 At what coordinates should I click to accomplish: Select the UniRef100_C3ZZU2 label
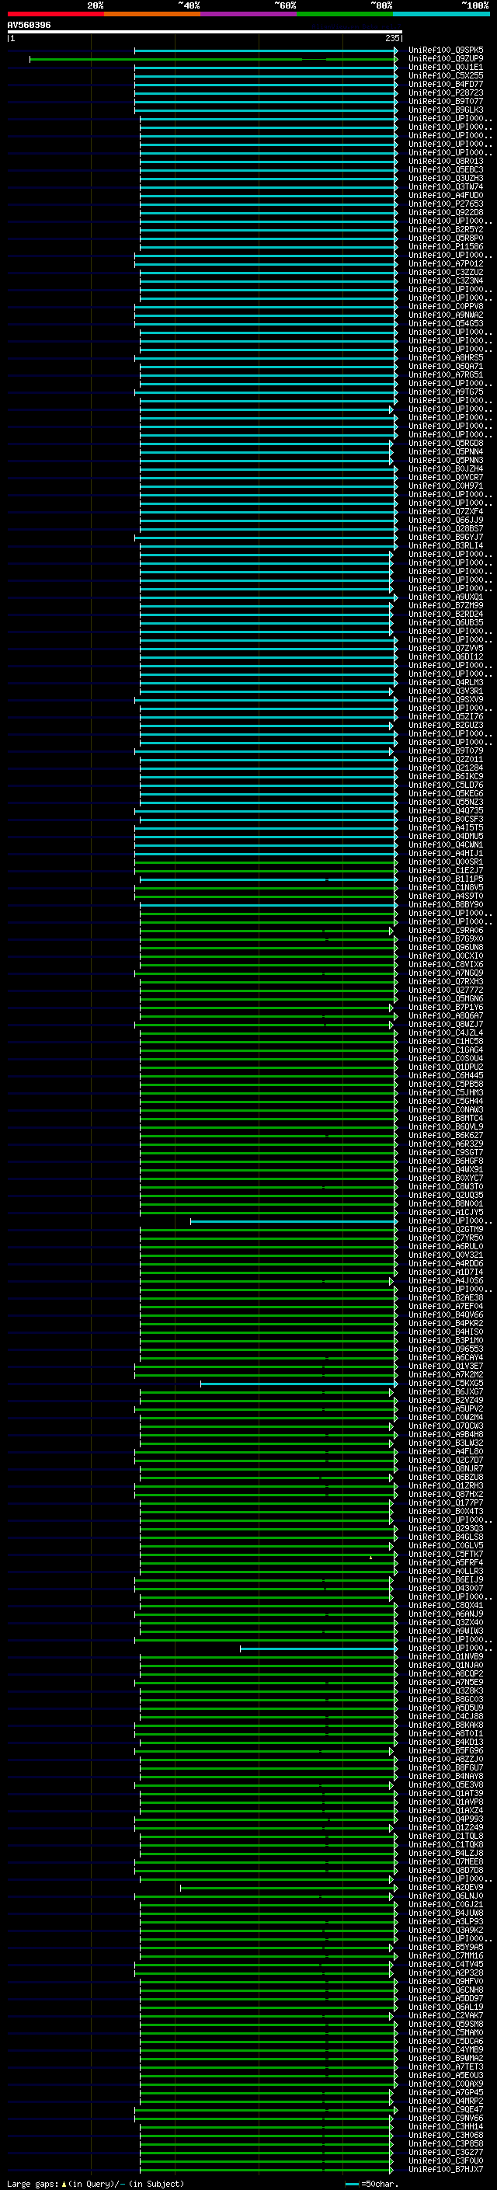coord(446,272)
